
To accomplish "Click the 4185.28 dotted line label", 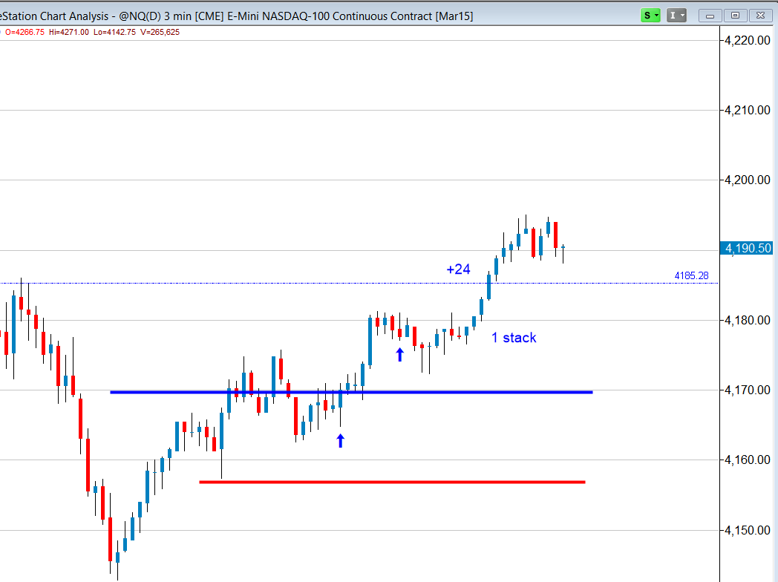I will pos(691,275).
